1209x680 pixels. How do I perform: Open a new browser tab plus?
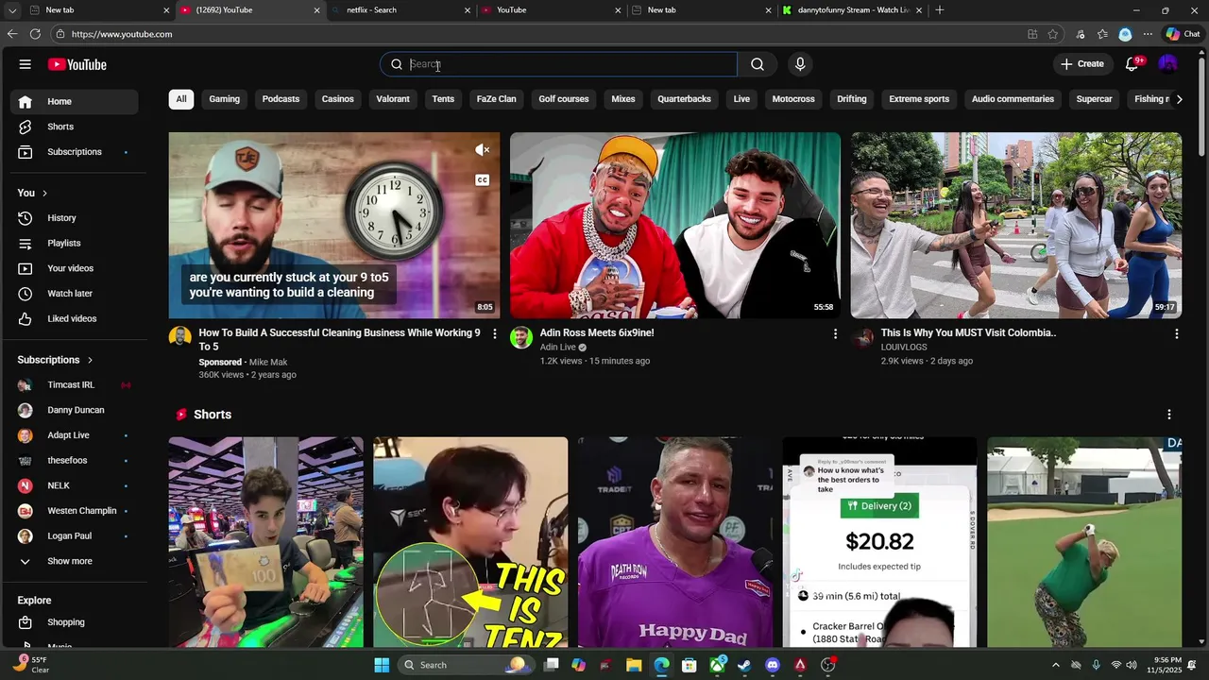[940, 10]
